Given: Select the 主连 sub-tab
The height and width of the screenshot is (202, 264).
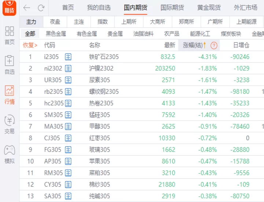Looking at the screenshot, I should (x=79, y=22).
